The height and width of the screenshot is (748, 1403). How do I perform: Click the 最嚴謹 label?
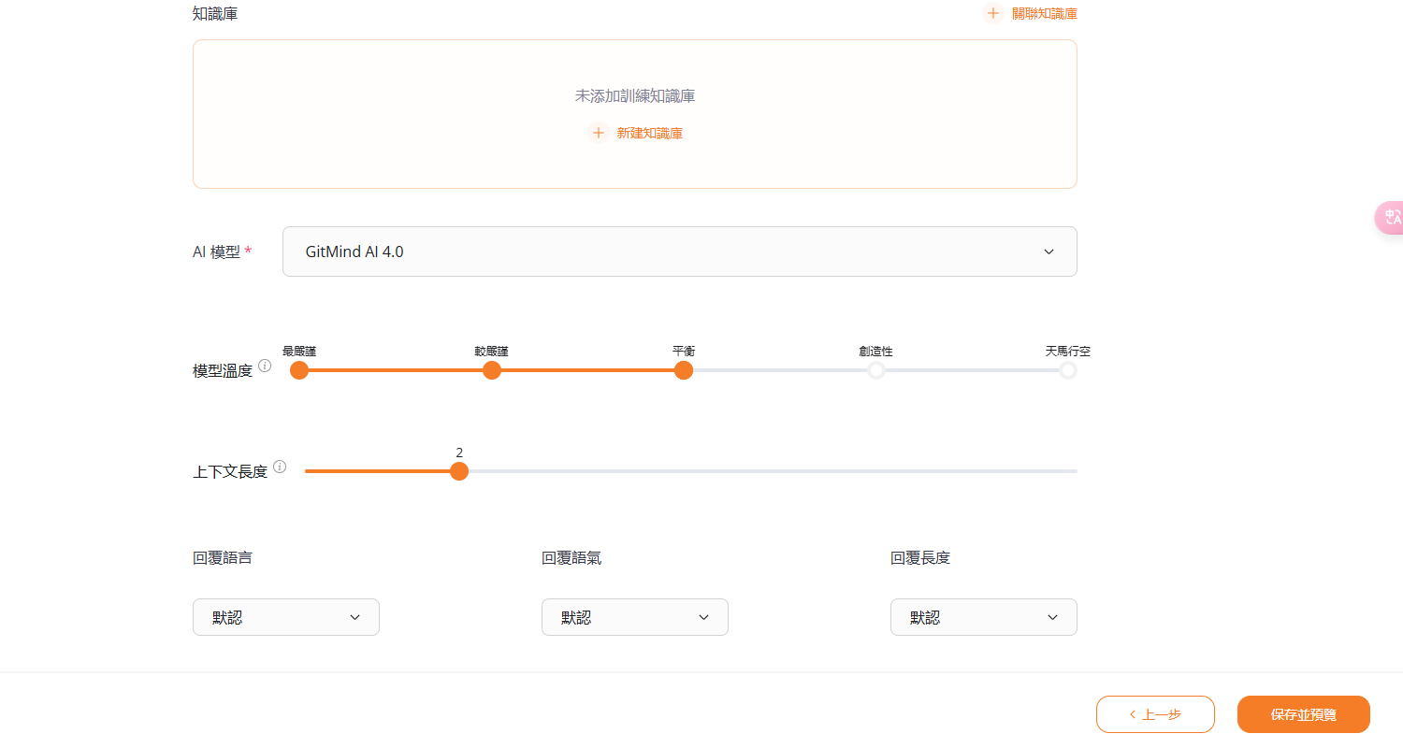pos(299,352)
